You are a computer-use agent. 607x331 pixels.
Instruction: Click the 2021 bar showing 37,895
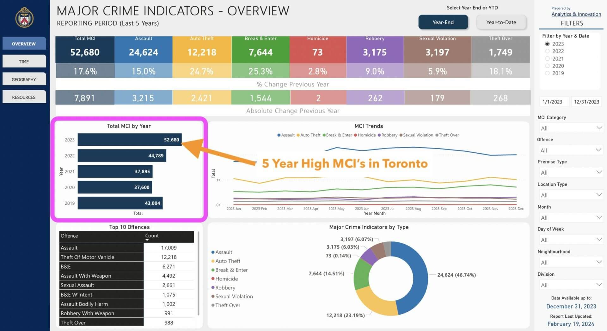(115, 171)
